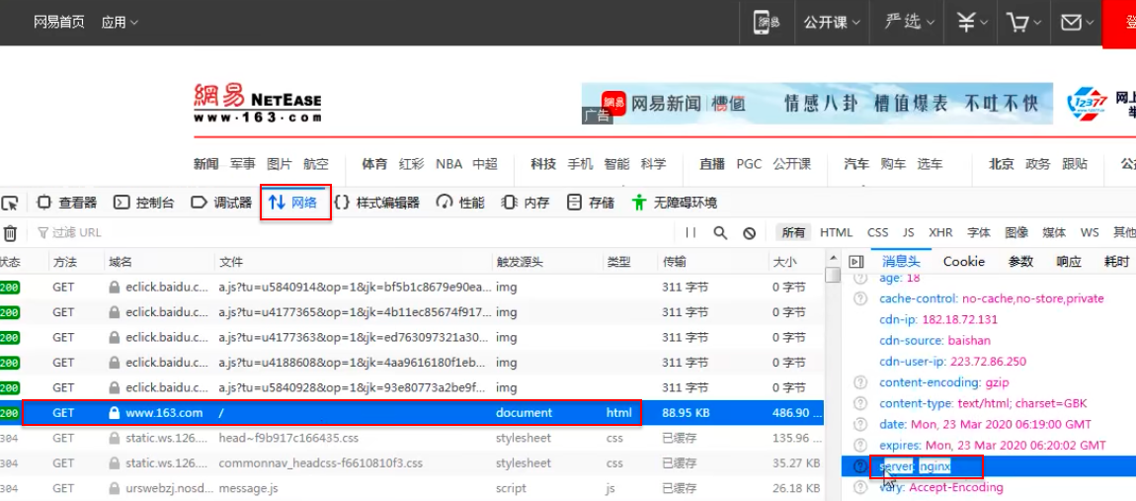Image resolution: width=1136 pixels, height=501 pixels.
Task: Filter requests by 字体 fonts
Action: (979, 233)
